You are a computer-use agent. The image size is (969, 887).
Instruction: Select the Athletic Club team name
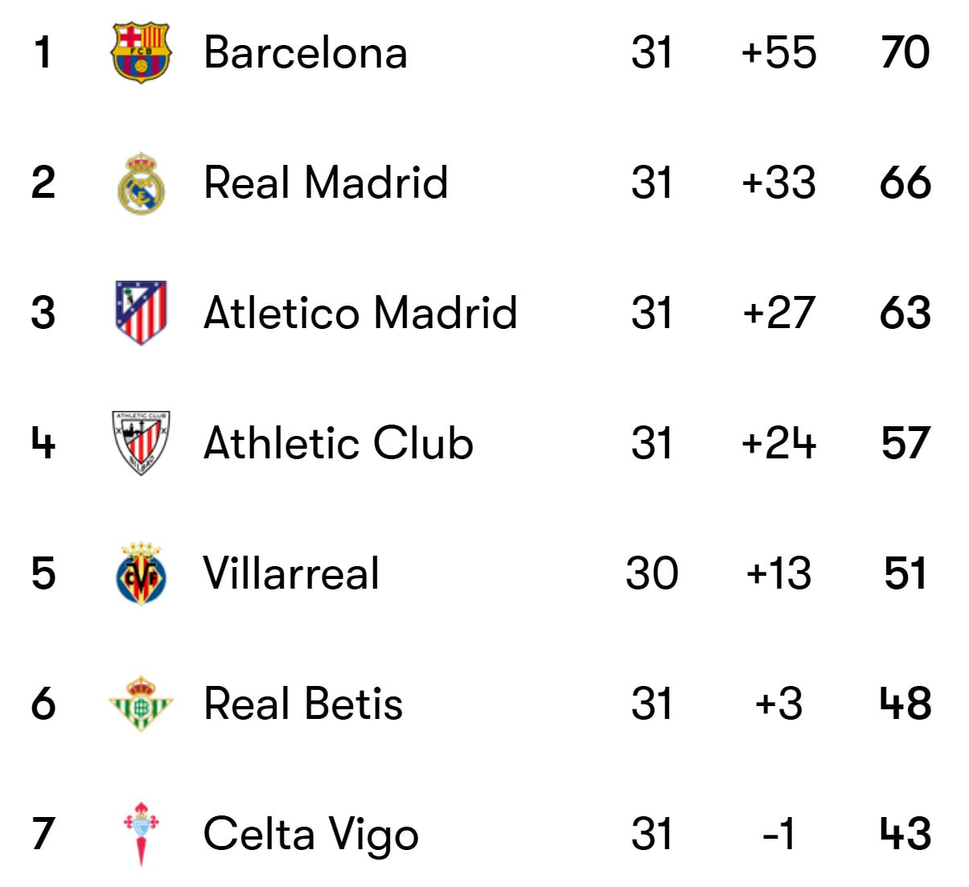pyautogui.click(x=339, y=443)
